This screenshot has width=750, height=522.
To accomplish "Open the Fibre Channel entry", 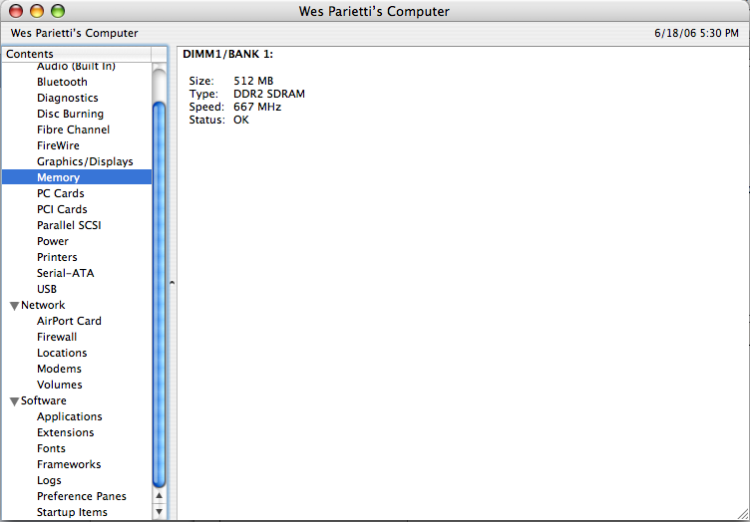I will click(x=73, y=130).
